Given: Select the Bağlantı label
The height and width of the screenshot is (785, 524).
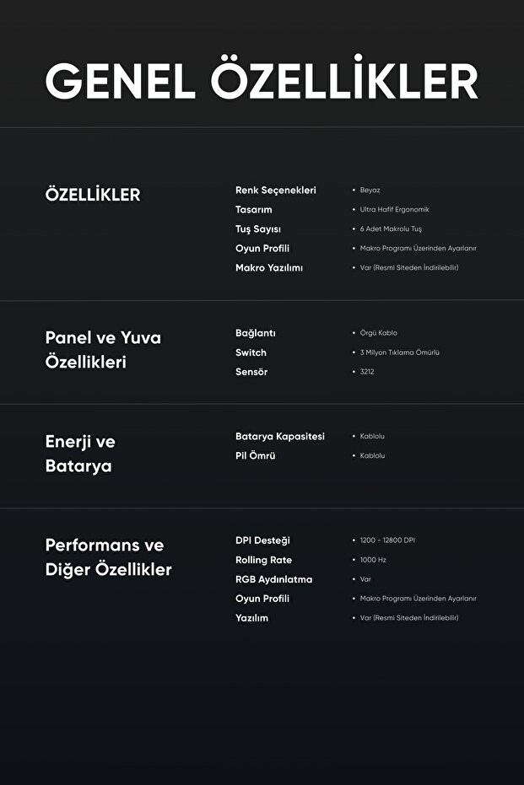Looking at the screenshot, I should pos(255,333).
